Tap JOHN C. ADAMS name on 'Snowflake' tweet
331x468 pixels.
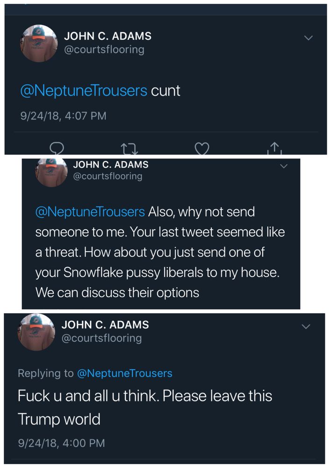[x=111, y=164]
